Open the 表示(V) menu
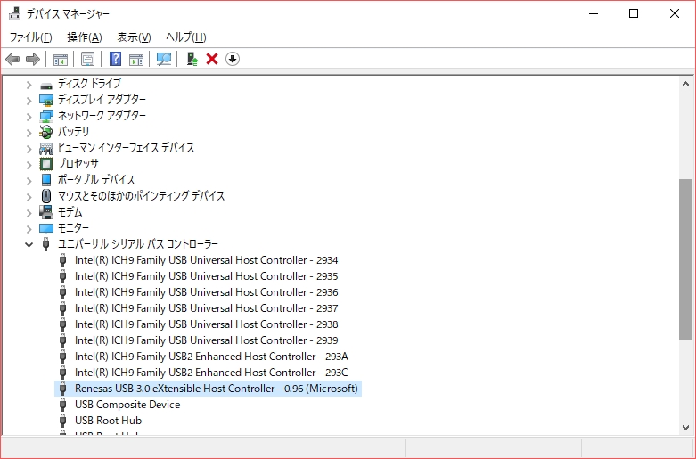 (x=134, y=37)
